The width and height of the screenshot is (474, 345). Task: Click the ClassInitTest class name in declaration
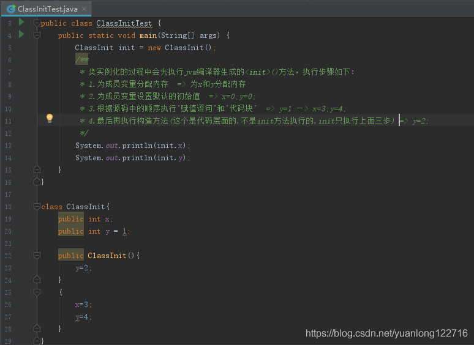[x=124, y=23]
